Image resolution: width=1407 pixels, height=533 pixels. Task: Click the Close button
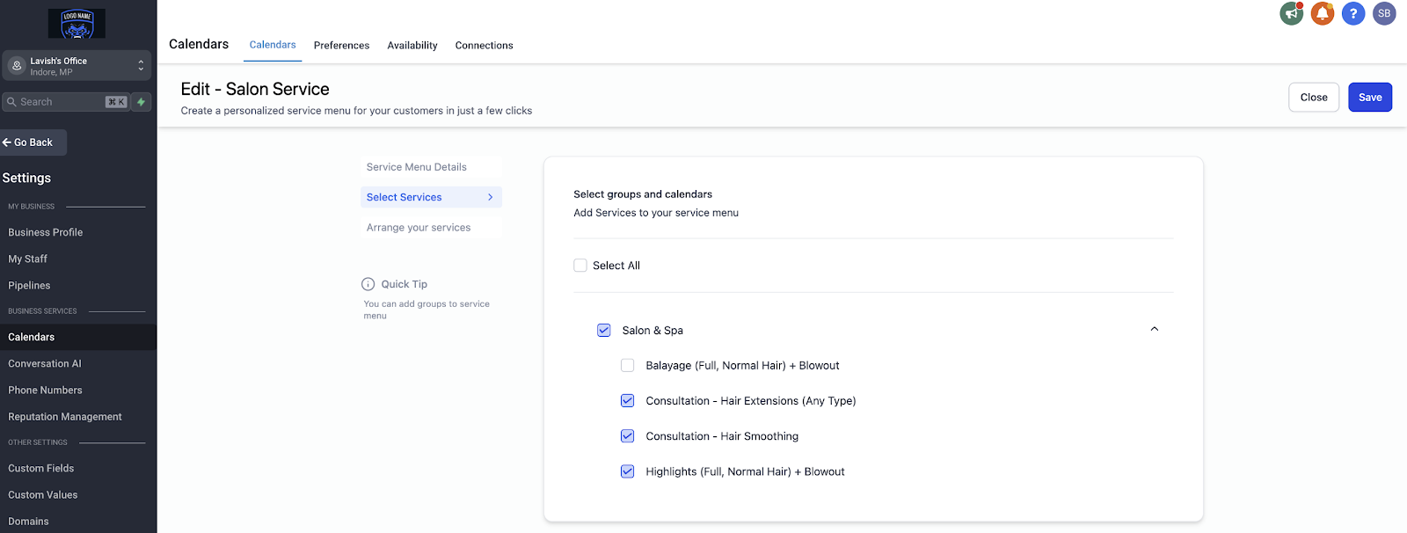pos(1314,98)
